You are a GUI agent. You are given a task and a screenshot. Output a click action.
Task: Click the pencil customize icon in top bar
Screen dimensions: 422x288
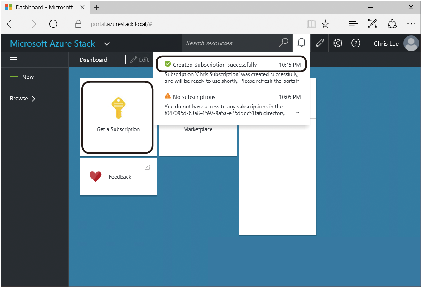[319, 43]
